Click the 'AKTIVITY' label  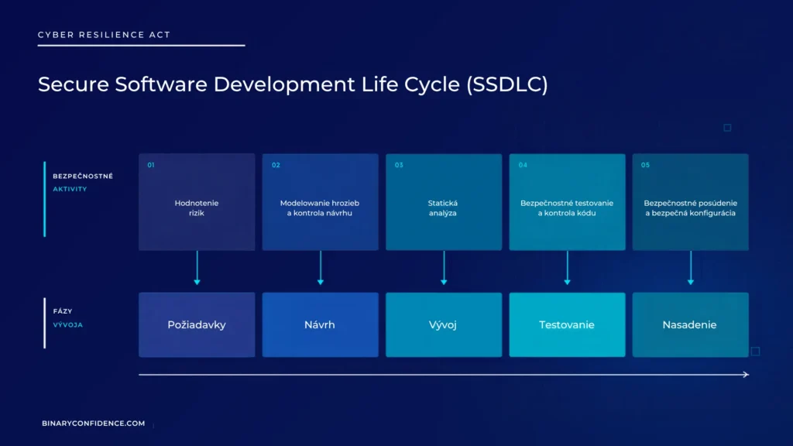pos(70,189)
